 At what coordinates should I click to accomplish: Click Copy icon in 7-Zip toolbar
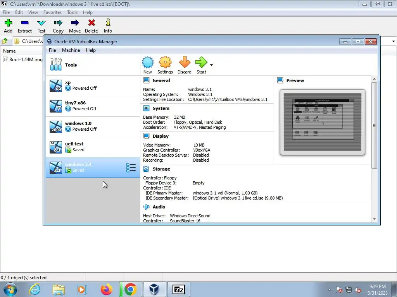pyautogui.click(x=58, y=26)
